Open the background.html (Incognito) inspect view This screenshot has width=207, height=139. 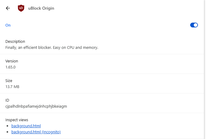point(36,132)
